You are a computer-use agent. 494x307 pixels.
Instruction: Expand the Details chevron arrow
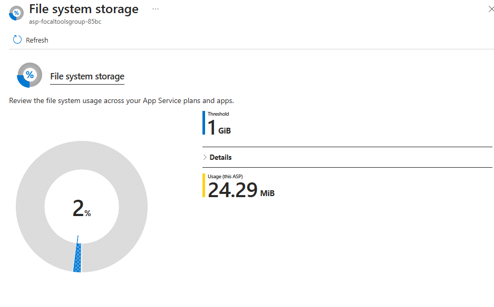[x=205, y=157]
